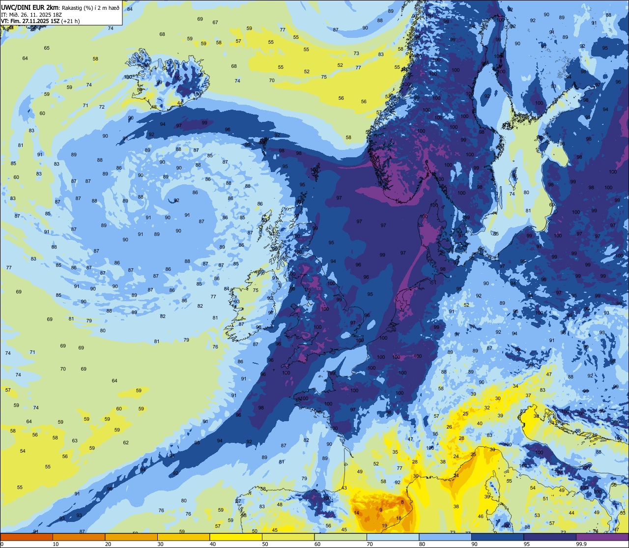Click the purple legend swatch above 99.9

click(602, 537)
